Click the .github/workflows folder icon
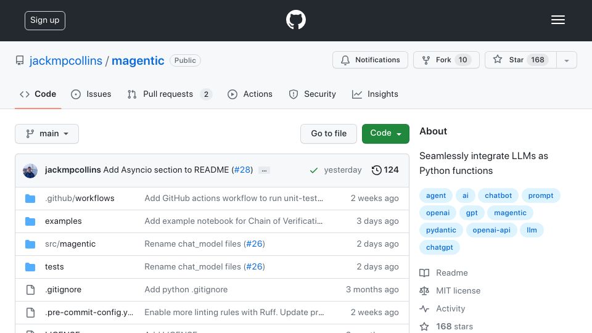Image resolution: width=592 pixels, height=333 pixels. 30,199
